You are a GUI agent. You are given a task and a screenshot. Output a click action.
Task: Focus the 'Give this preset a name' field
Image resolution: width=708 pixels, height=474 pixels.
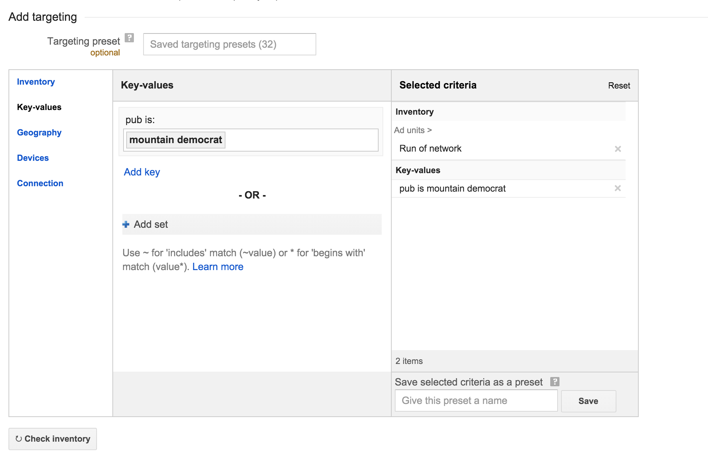pyautogui.click(x=476, y=401)
